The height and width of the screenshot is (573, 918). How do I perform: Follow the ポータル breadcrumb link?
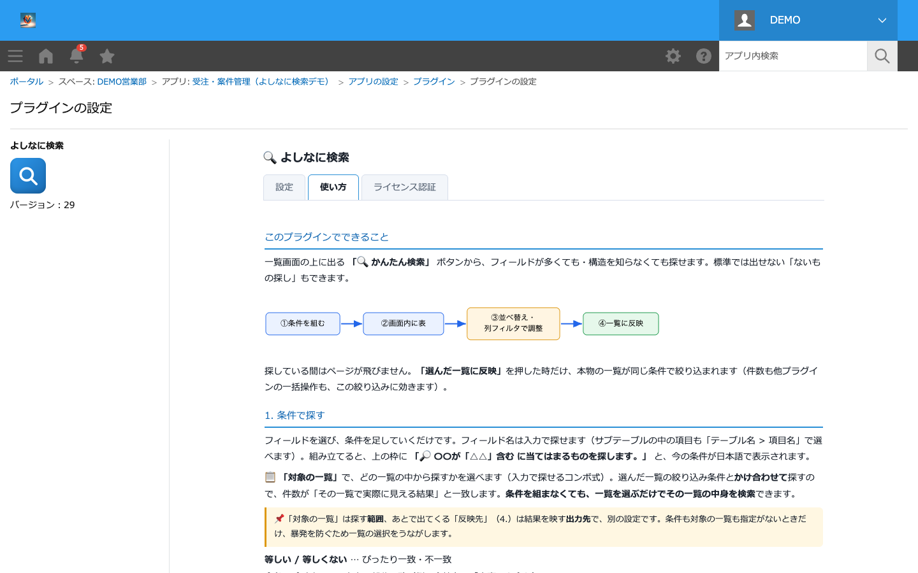27,81
